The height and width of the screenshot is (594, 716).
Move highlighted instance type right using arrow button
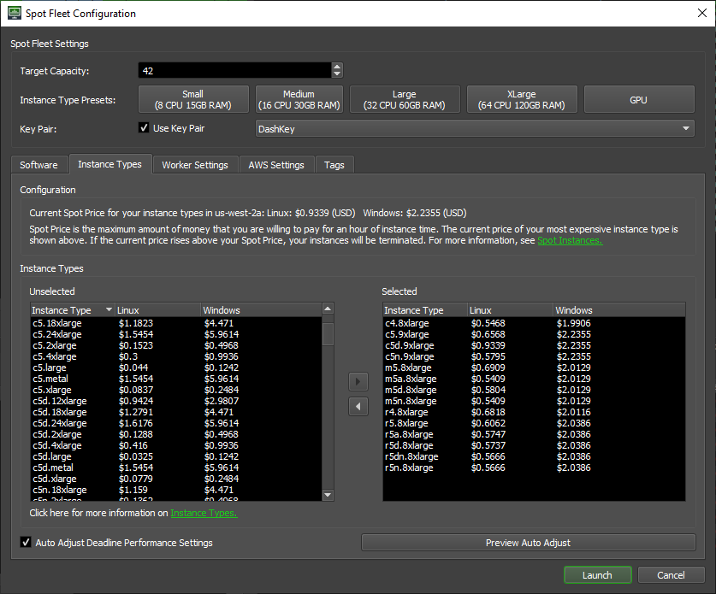[x=358, y=381]
